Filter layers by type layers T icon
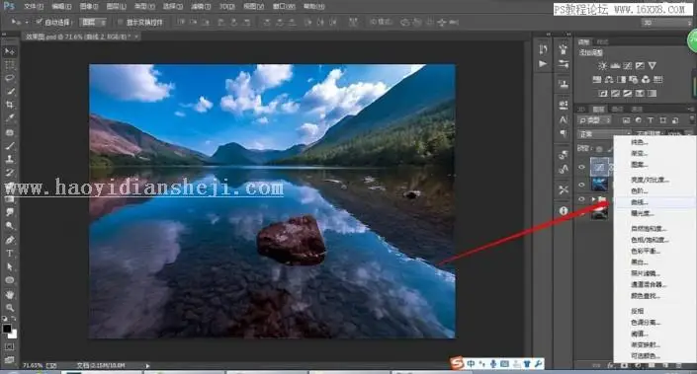Image resolution: width=697 pixels, height=374 pixels. 651,120
